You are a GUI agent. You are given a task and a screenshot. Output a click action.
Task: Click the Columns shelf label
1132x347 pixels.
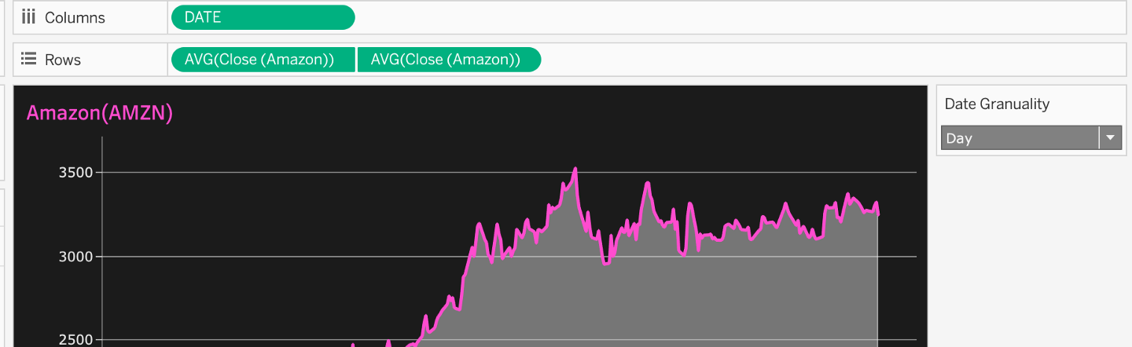point(75,17)
